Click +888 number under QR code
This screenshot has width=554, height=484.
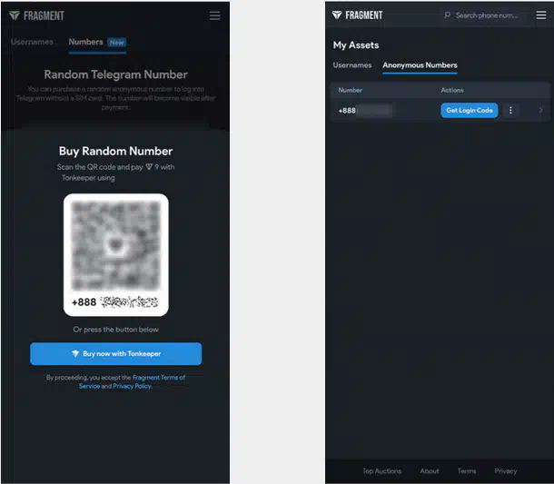(x=114, y=302)
